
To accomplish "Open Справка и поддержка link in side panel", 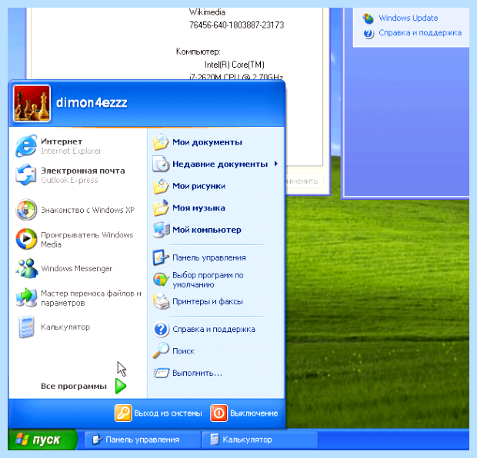I will pos(420,33).
